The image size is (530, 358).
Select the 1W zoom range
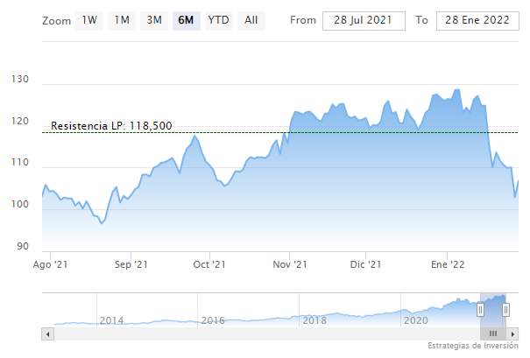(89, 20)
